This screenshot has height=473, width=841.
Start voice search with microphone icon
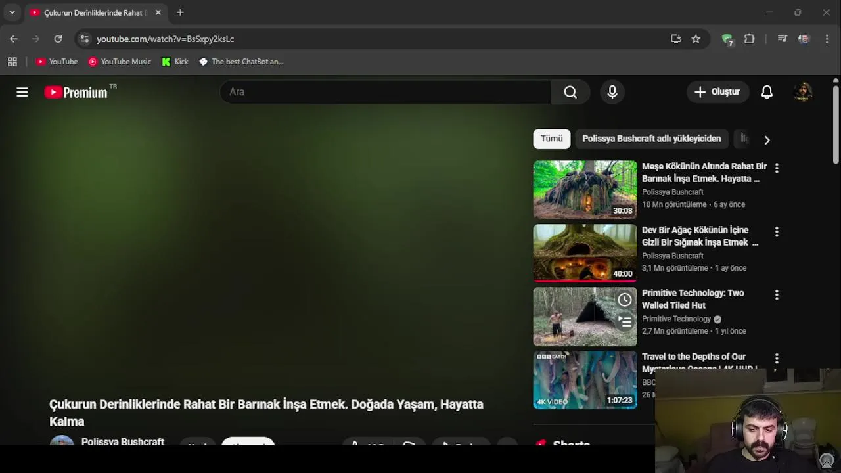(x=612, y=92)
